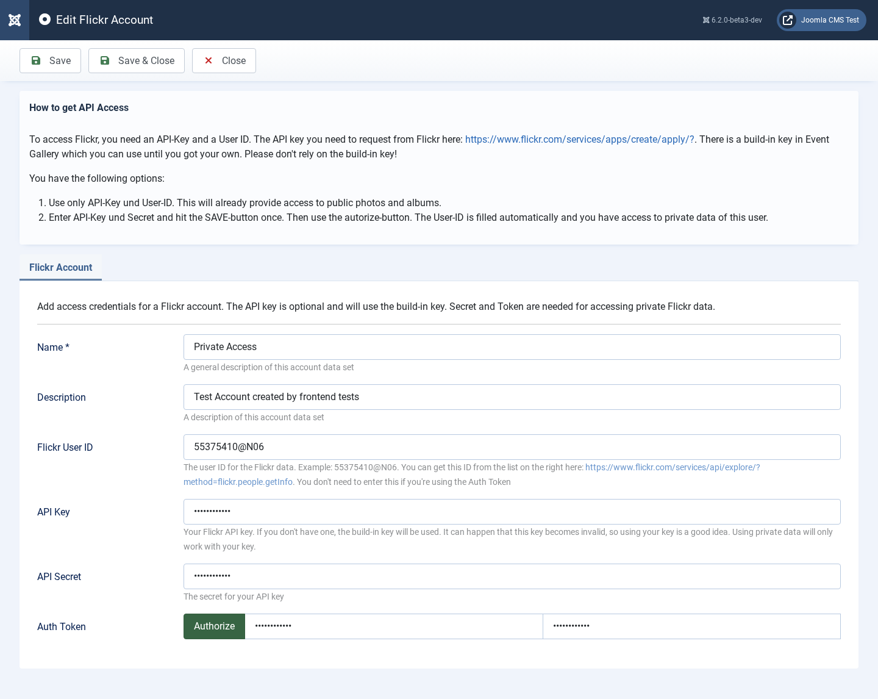Click the "How to get API Access" heading

point(79,107)
